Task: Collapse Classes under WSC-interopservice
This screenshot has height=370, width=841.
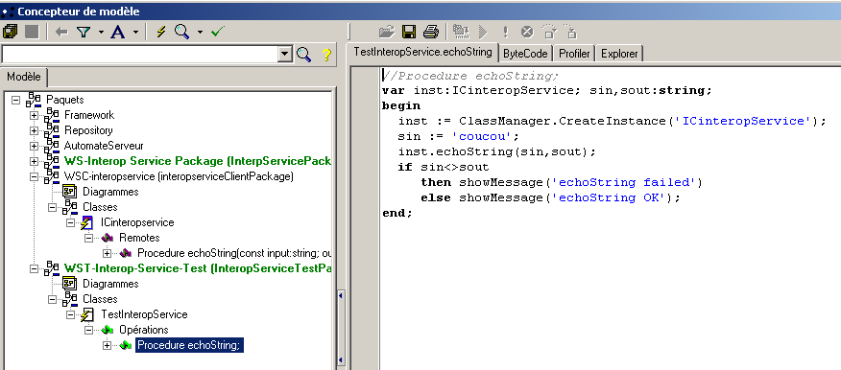Action: click(x=53, y=207)
